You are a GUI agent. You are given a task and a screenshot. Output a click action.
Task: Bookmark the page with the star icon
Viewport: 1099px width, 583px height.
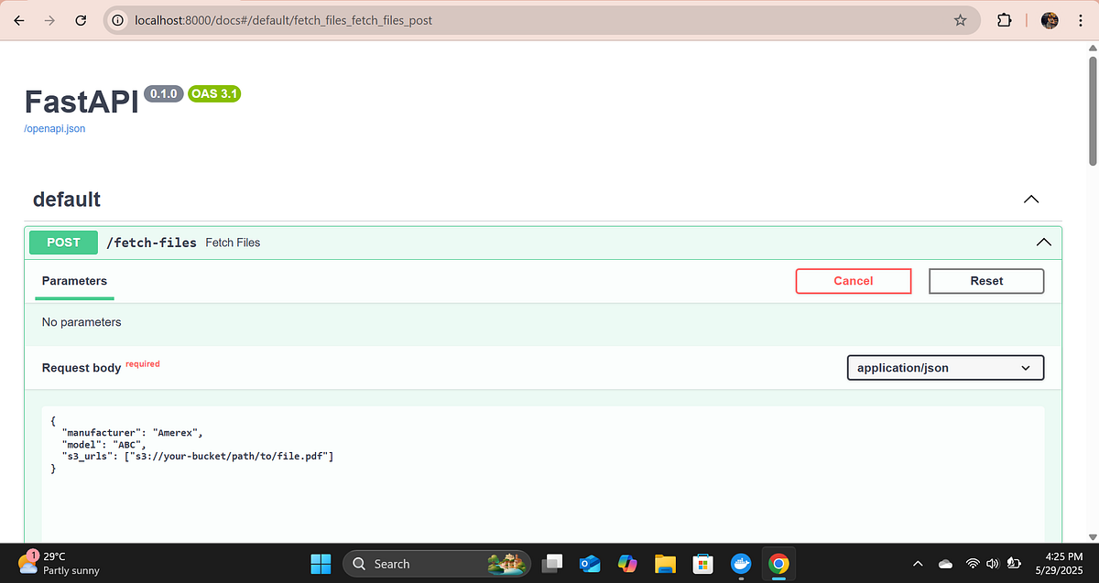(x=959, y=19)
